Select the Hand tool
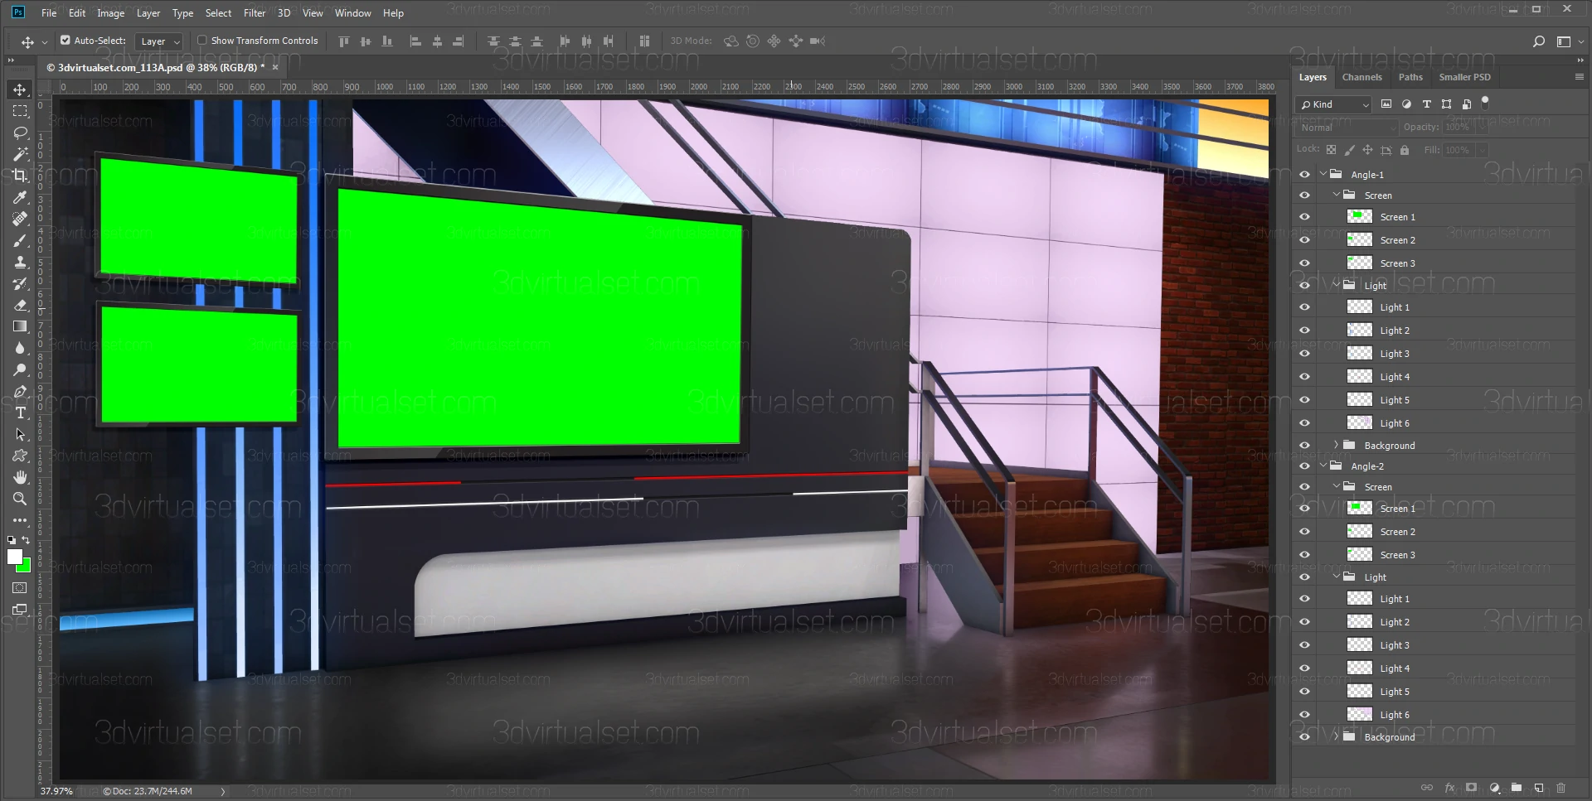 (20, 477)
